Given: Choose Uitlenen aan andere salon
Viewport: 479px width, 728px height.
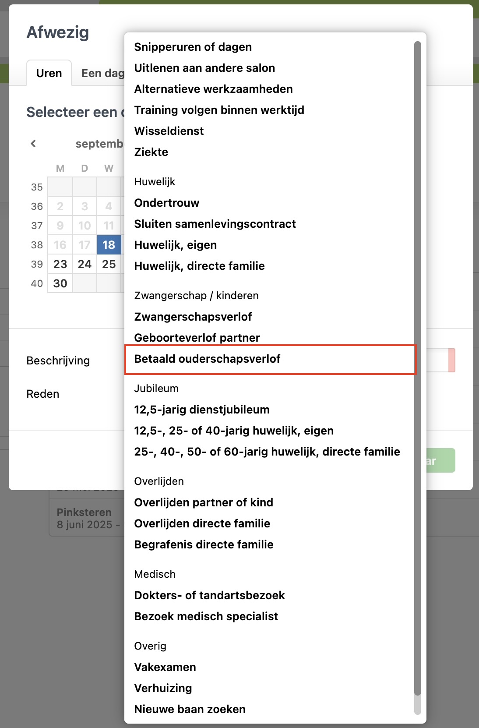Looking at the screenshot, I should coord(204,68).
